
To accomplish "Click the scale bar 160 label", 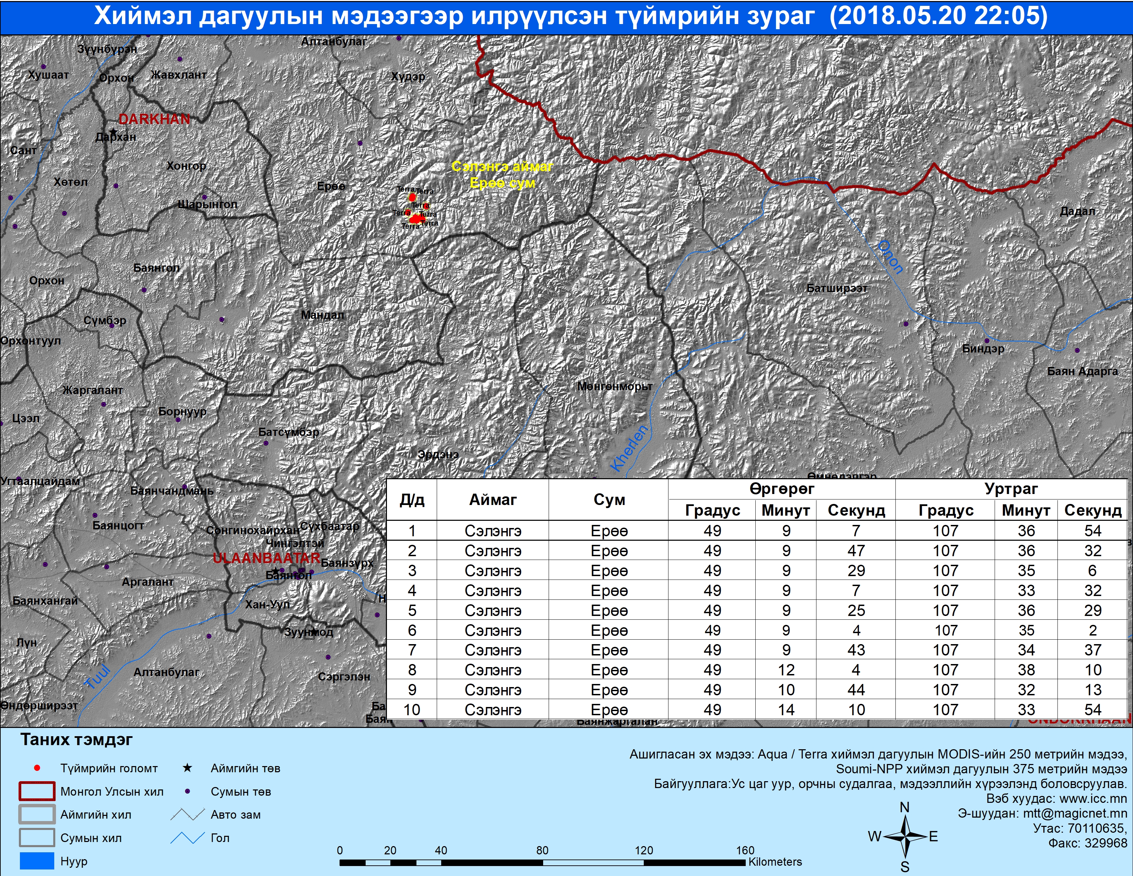I will point(745,850).
